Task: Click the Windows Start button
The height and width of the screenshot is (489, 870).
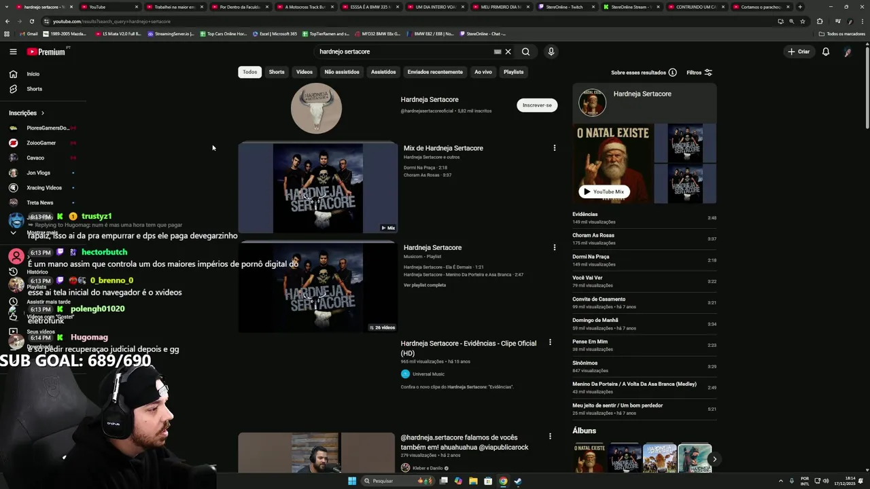Action: (x=352, y=481)
